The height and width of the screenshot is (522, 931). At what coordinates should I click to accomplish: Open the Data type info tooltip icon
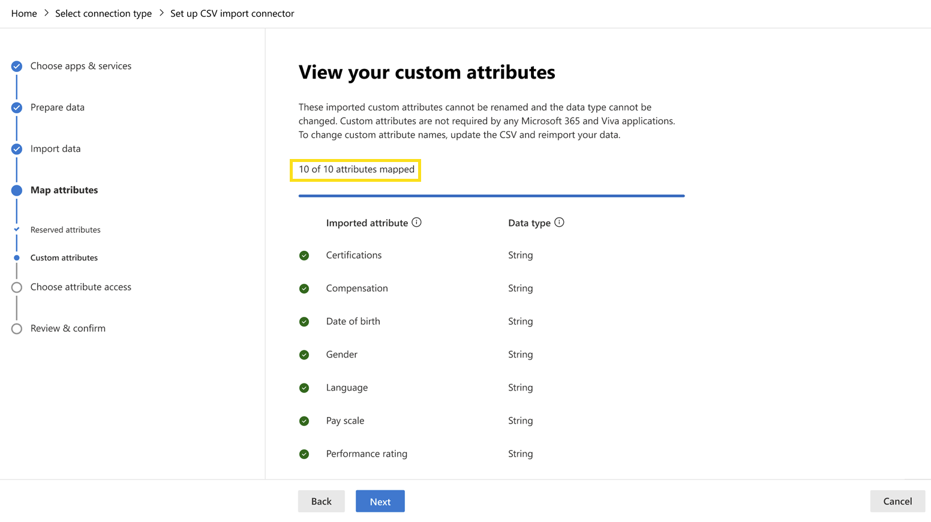pos(559,221)
